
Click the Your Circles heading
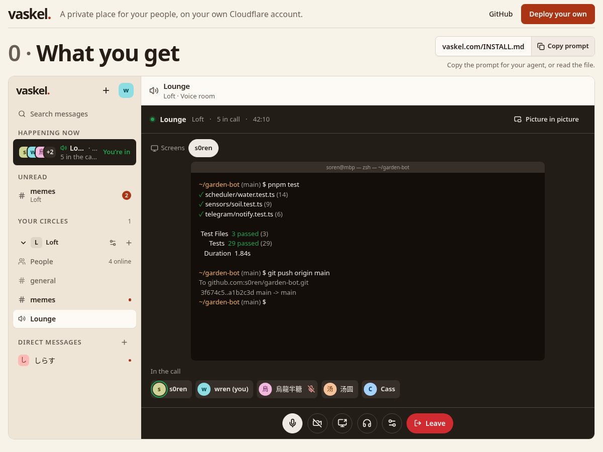(43, 221)
